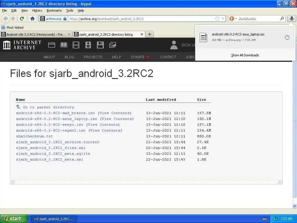
Task: Open the Web (Wayback) icon in Archive nav
Action: 52,45
